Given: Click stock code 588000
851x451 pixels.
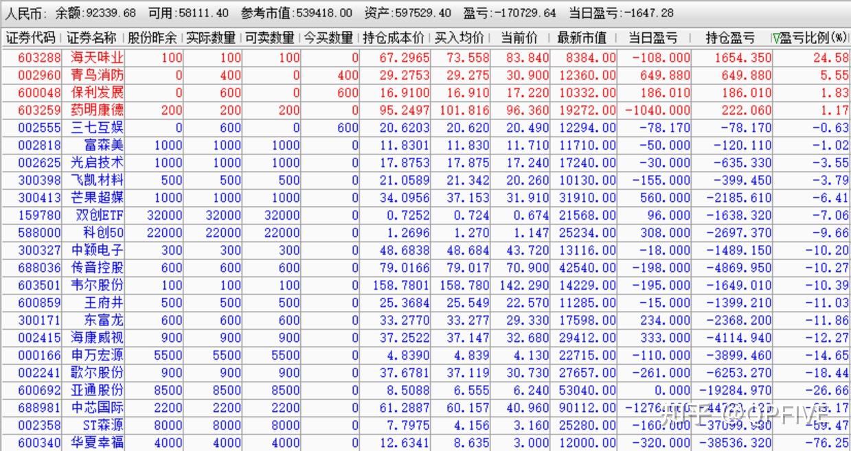Looking at the screenshot, I should coord(39,233).
